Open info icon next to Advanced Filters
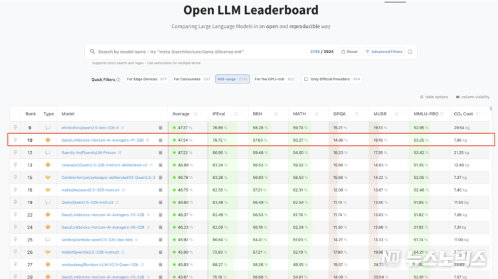The height and width of the screenshot is (279, 498). 410,52
